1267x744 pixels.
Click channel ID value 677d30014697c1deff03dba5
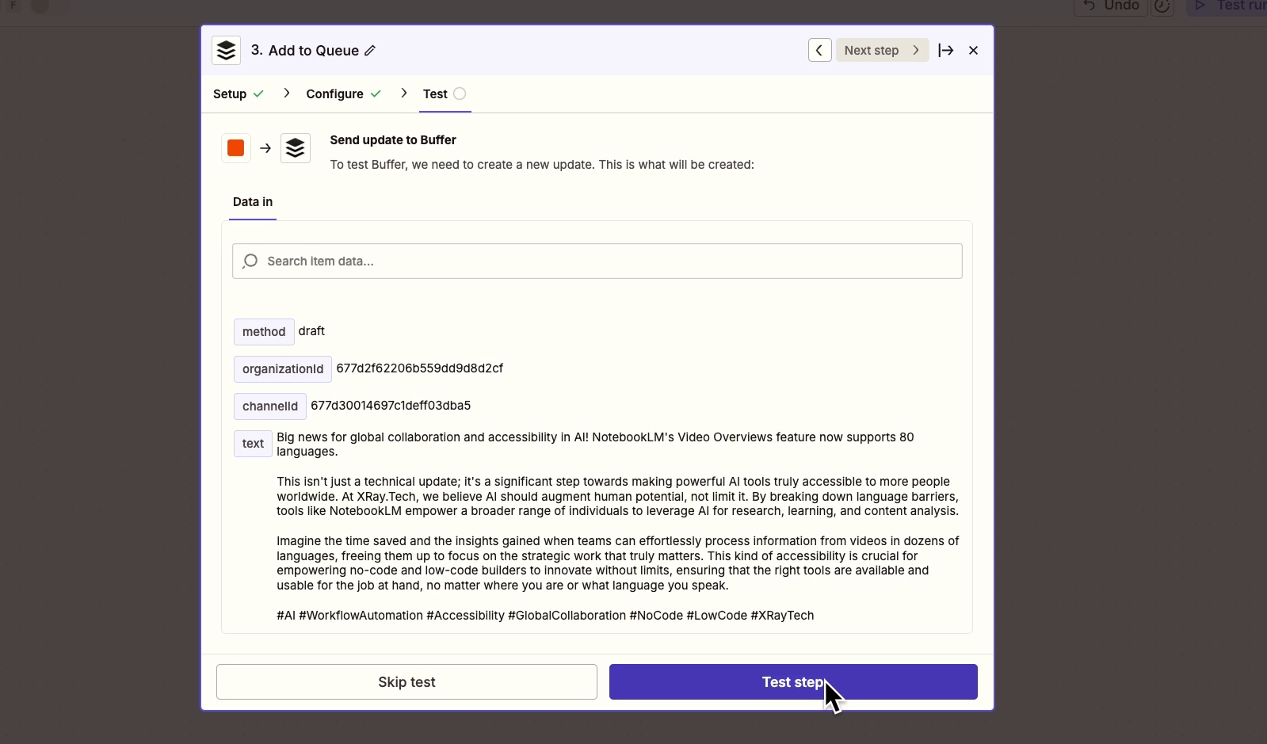(391, 406)
